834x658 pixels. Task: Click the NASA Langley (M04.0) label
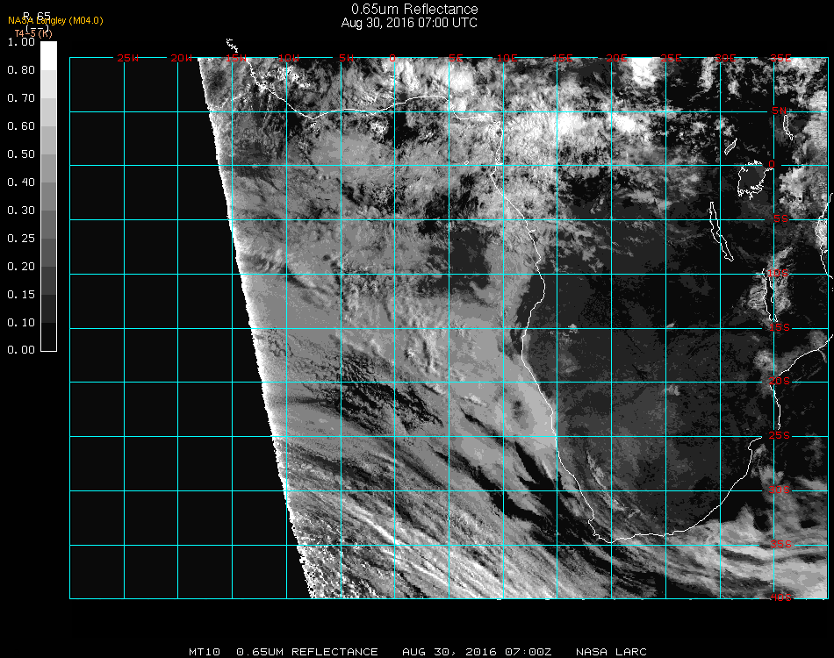coord(55,20)
